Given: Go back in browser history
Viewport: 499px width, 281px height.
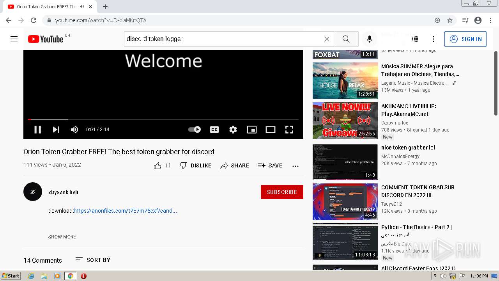Looking at the screenshot, I should click(9, 20).
